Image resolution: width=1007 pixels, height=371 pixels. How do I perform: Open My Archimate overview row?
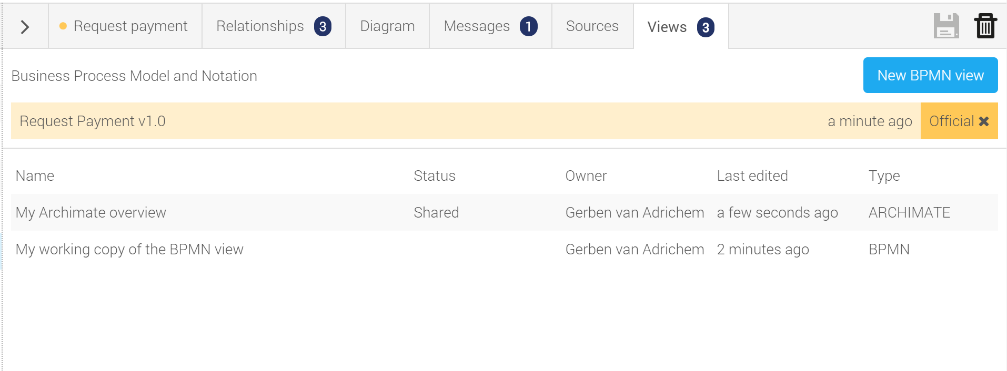(x=504, y=212)
